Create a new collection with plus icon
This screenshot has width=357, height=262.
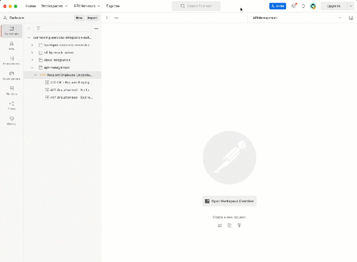(29, 29)
